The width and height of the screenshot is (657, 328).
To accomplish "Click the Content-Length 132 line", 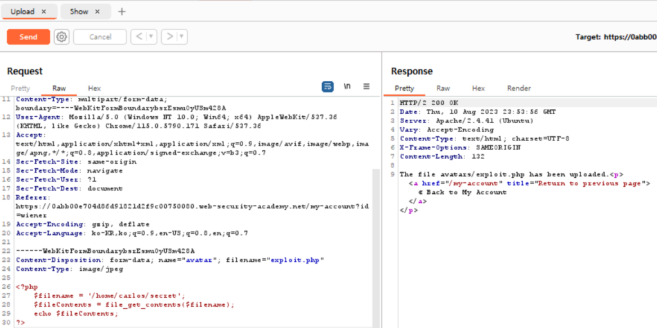I will tap(442, 157).
